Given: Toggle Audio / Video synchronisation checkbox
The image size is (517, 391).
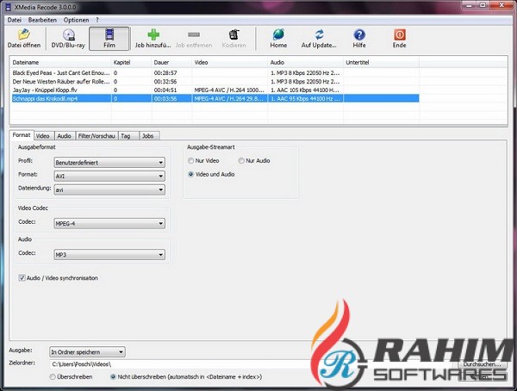Looking at the screenshot, I should (x=22, y=278).
